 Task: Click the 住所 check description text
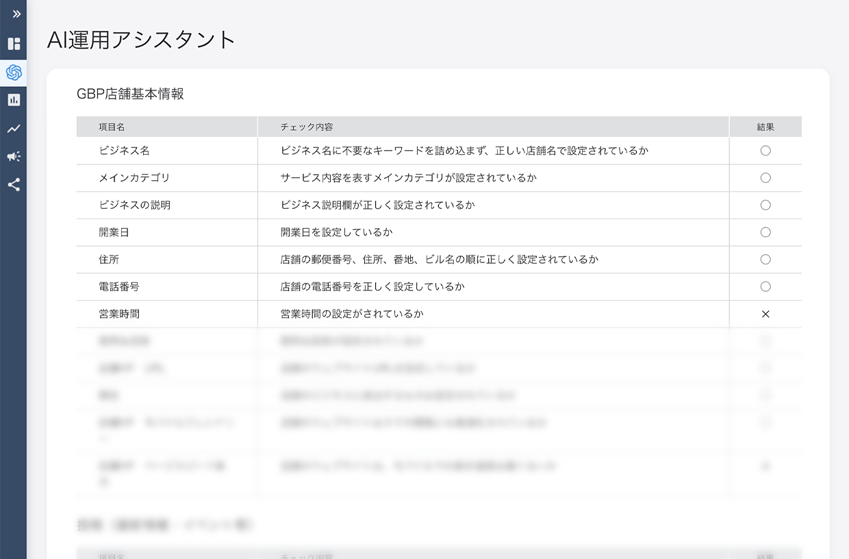439,260
